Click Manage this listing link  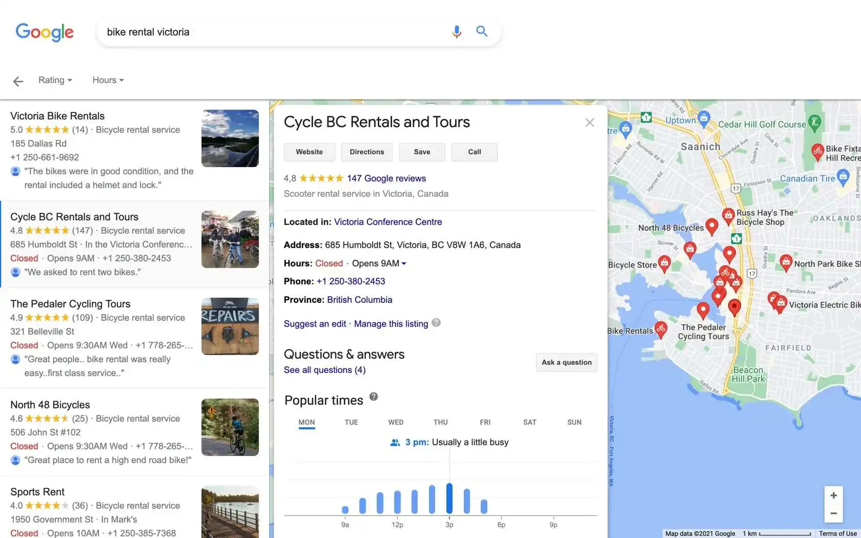(x=391, y=324)
